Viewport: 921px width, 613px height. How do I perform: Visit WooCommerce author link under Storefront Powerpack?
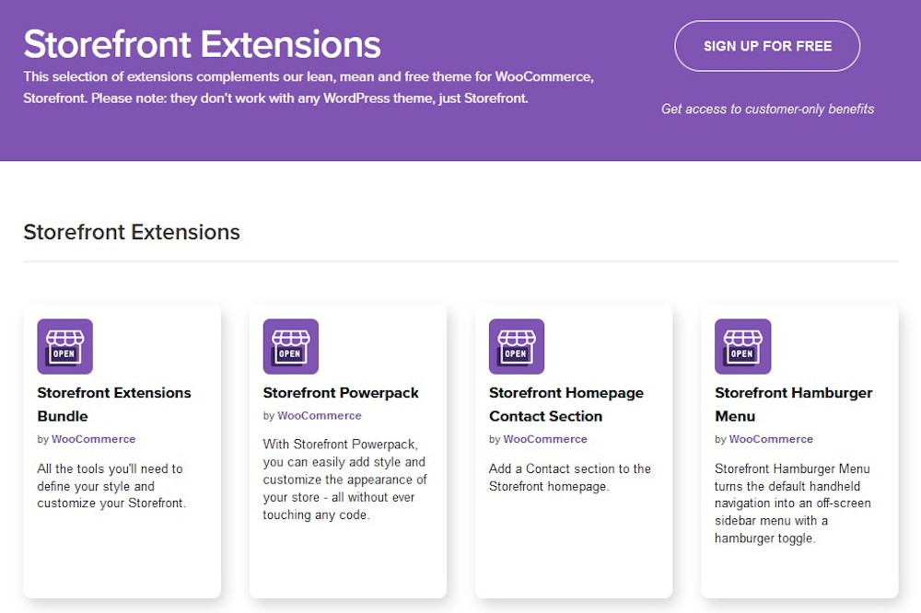[320, 415]
